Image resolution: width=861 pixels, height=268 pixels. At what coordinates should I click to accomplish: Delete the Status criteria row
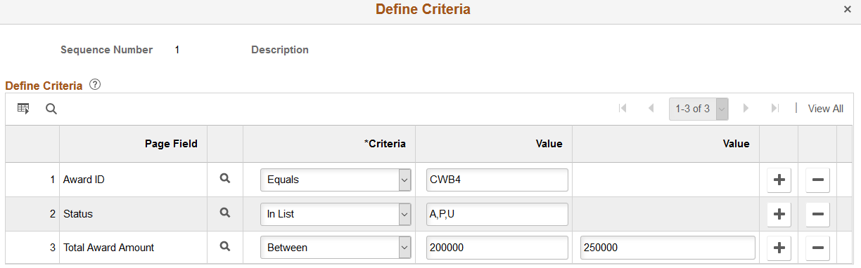[x=817, y=214]
